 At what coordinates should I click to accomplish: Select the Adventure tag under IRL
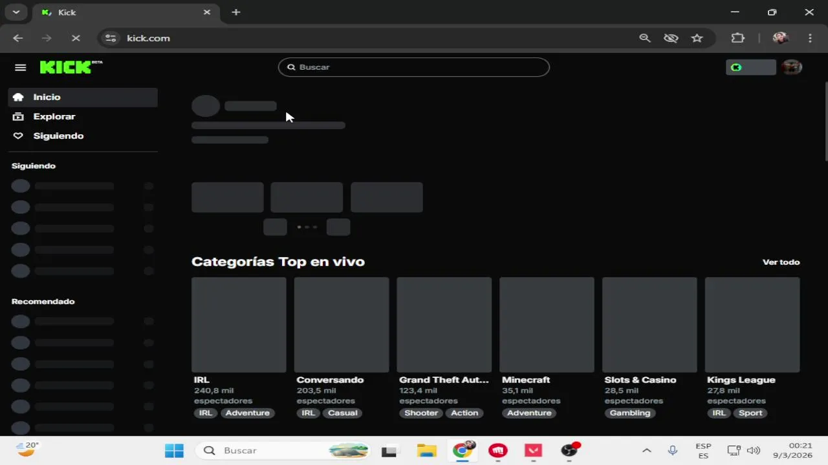[x=248, y=413]
